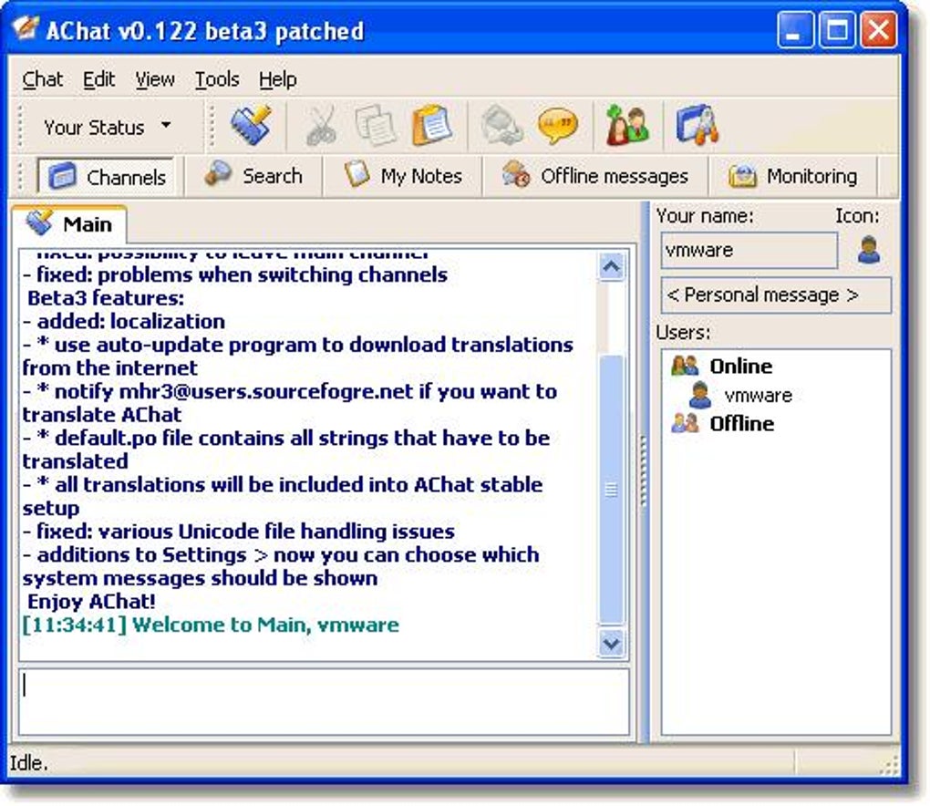Open the Help menu
This screenshot has width=930, height=806.
pyautogui.click(x=277, y=79)
